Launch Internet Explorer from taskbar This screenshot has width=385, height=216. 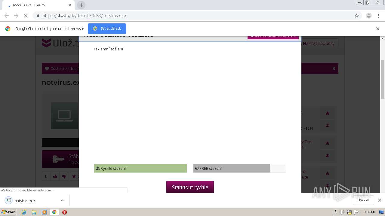coord(24,212)
